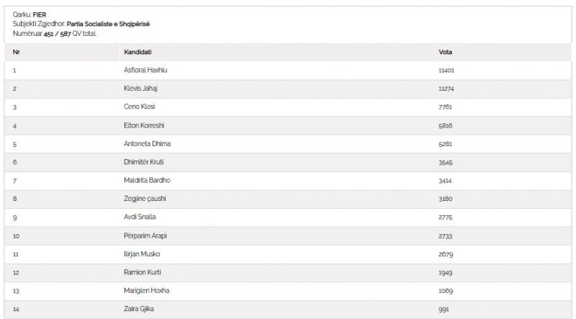Select candidate Avdi Snalla

point(140,217)
